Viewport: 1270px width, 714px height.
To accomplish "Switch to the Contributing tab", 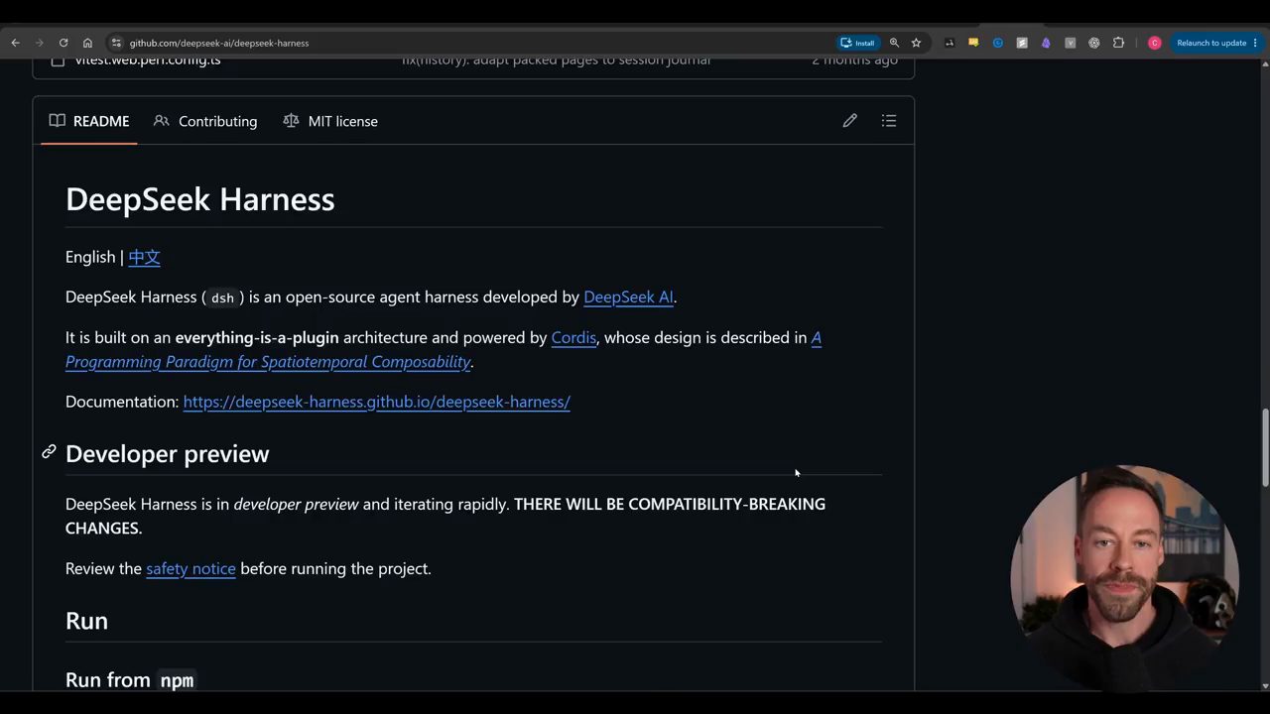I will click(205, 121).
